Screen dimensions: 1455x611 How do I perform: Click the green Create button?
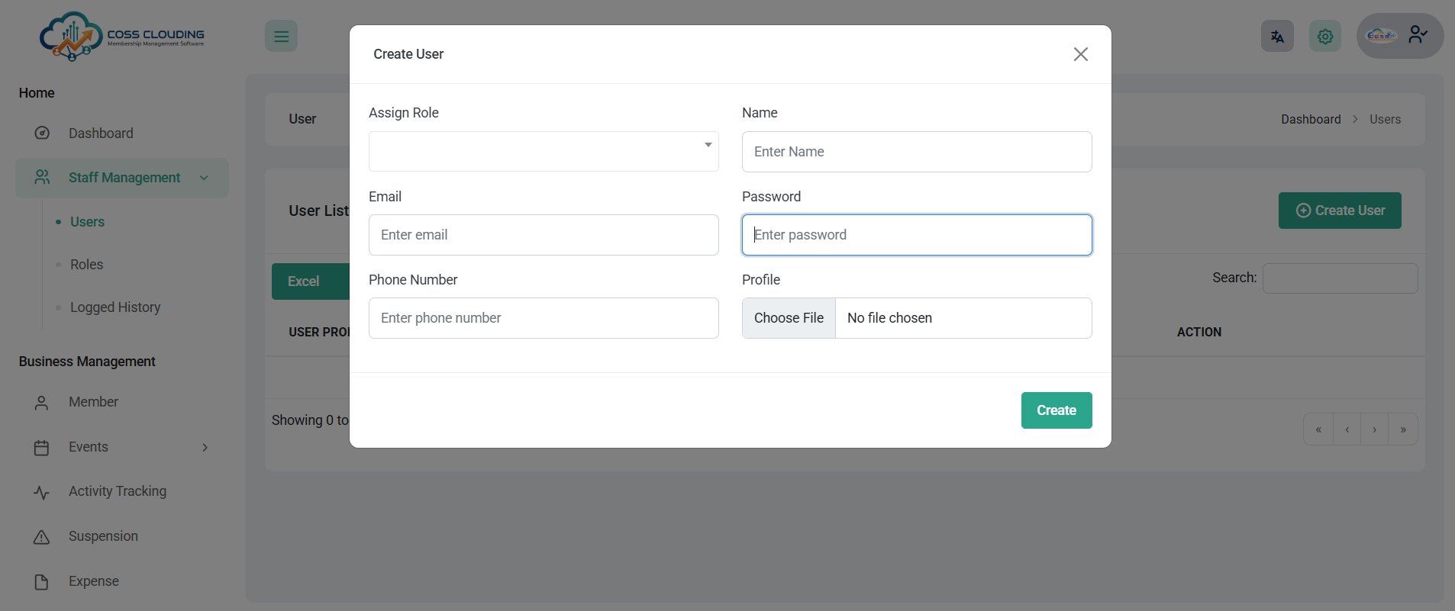(1057, 410)
